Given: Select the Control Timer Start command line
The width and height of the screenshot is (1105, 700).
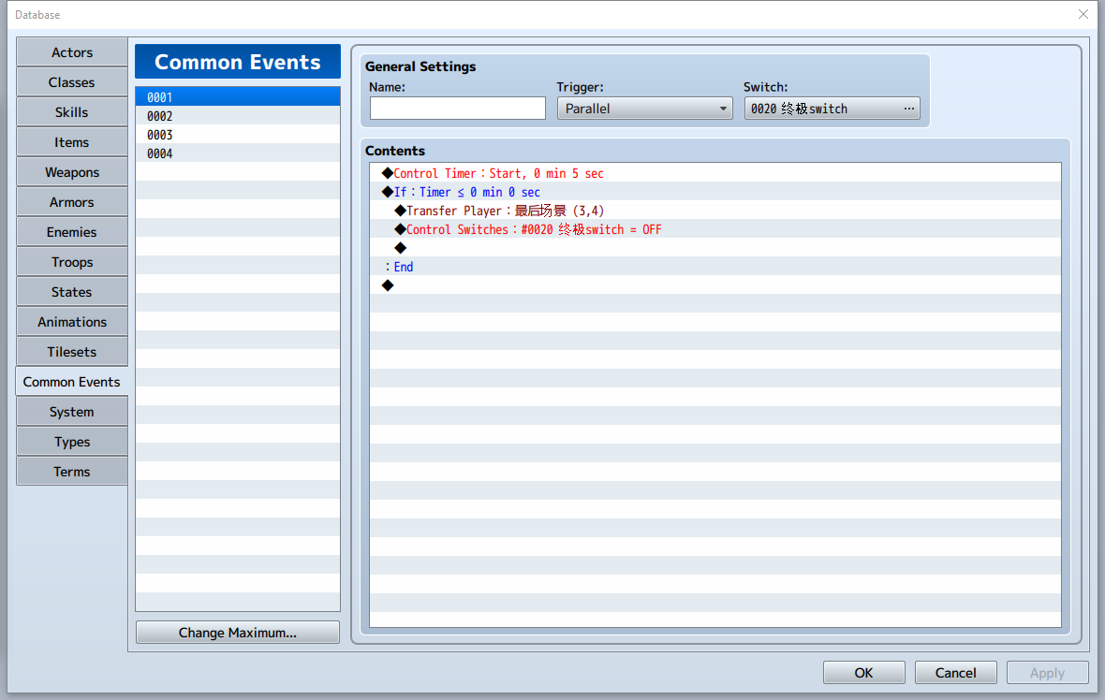Looking at the screenshot, I should (715, 173).
